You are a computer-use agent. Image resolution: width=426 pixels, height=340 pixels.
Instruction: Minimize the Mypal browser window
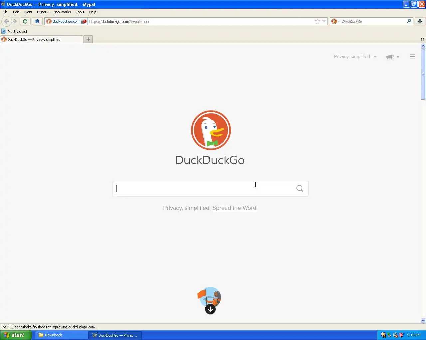coord(406,4)
